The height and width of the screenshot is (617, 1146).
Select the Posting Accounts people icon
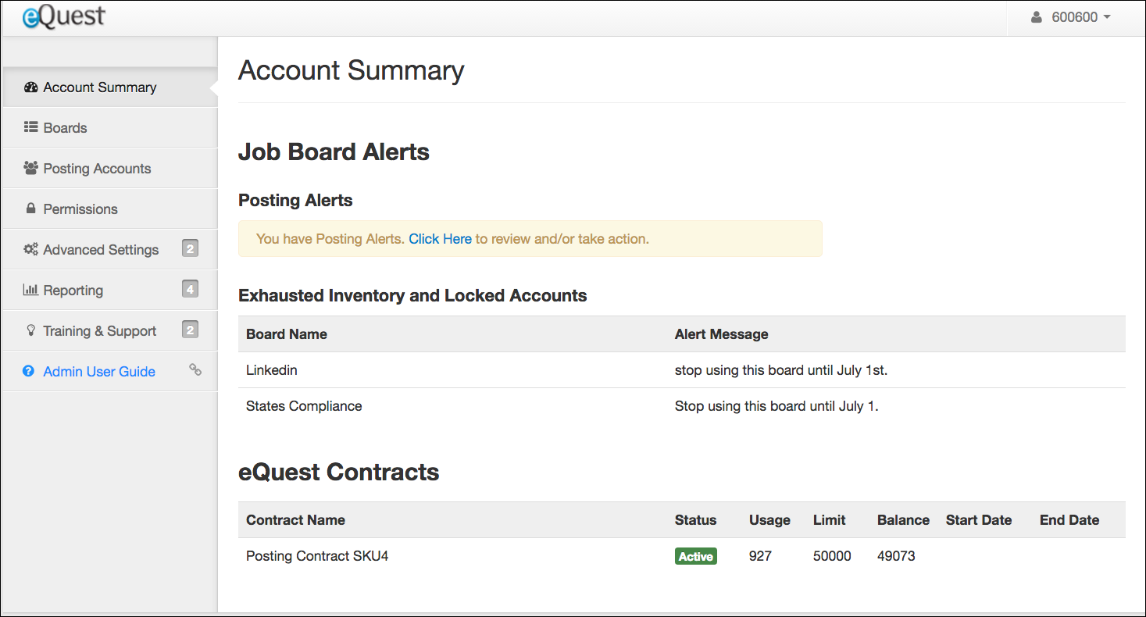[30, 168]
